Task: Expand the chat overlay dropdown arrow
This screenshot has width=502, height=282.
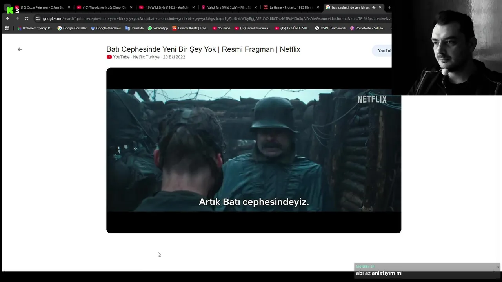Action: click(x=498, y=267)
